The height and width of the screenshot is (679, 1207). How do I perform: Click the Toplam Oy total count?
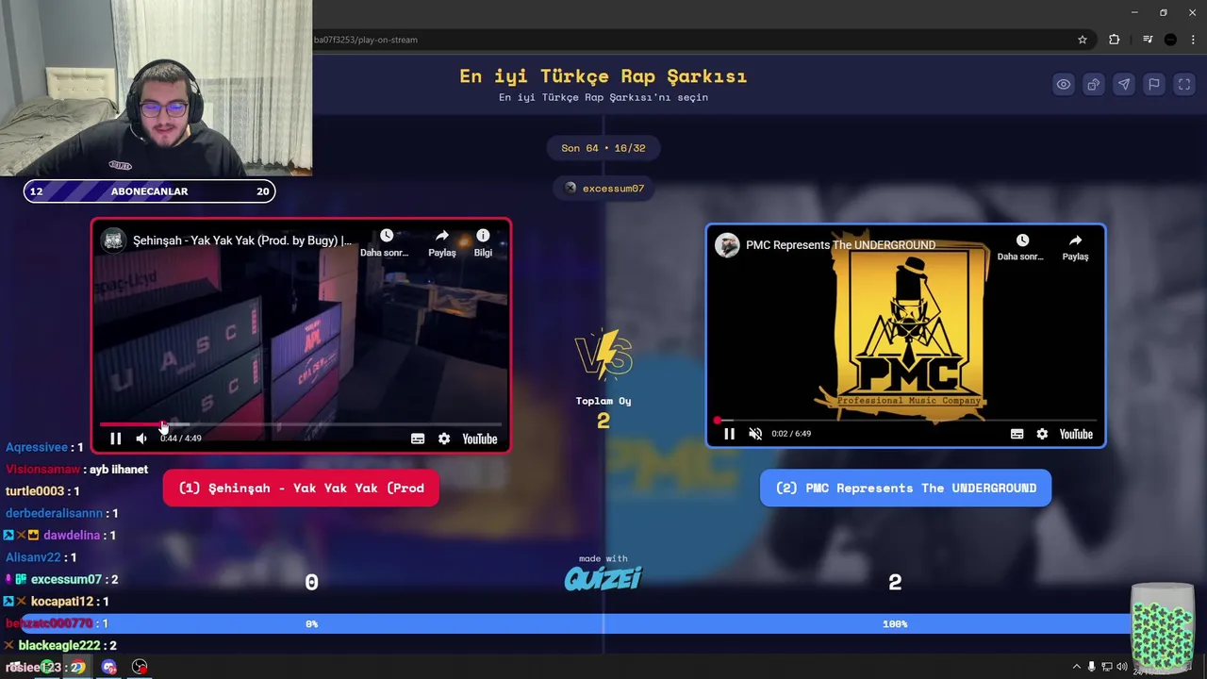pyautogui.click(x=603, y=421)
